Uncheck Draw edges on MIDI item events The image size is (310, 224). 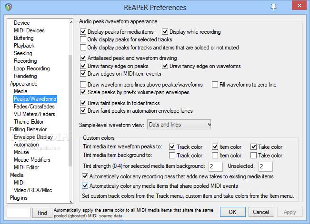click(83, 74)
